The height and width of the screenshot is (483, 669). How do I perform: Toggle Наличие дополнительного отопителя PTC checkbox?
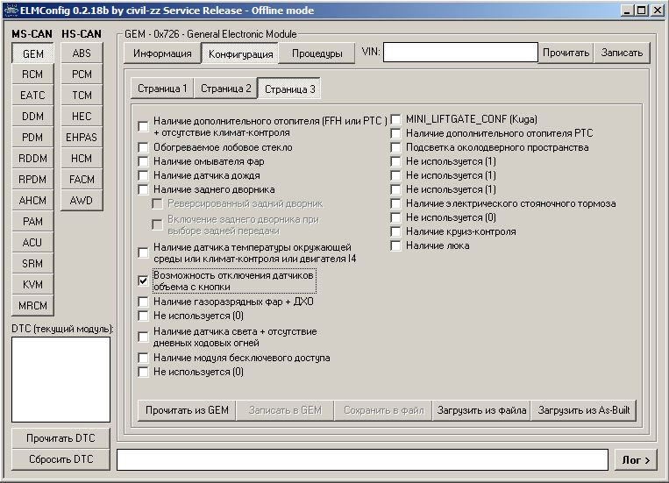[396, 133]
